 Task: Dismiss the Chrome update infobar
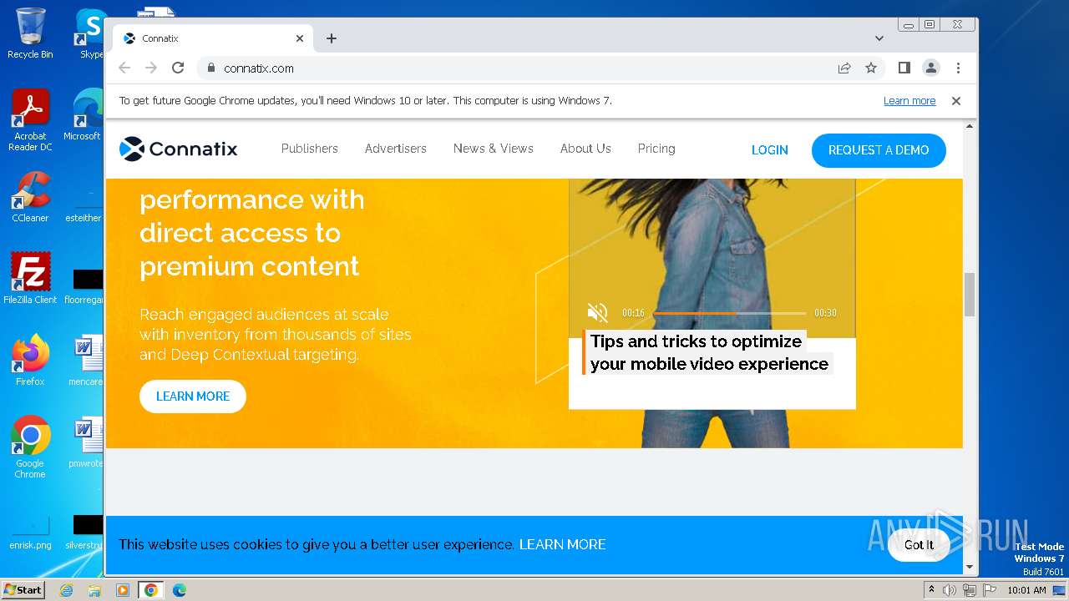click(956, 101)
